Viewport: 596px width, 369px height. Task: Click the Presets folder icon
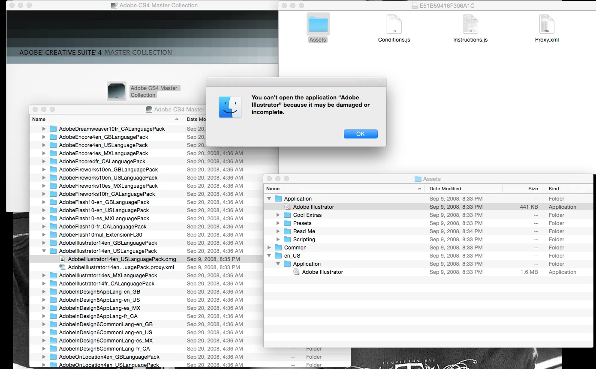coord(287,223)
